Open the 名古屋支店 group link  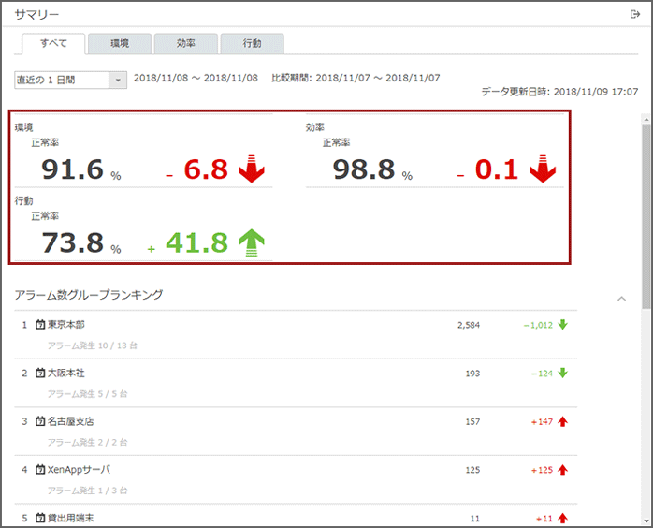point(70,421)
